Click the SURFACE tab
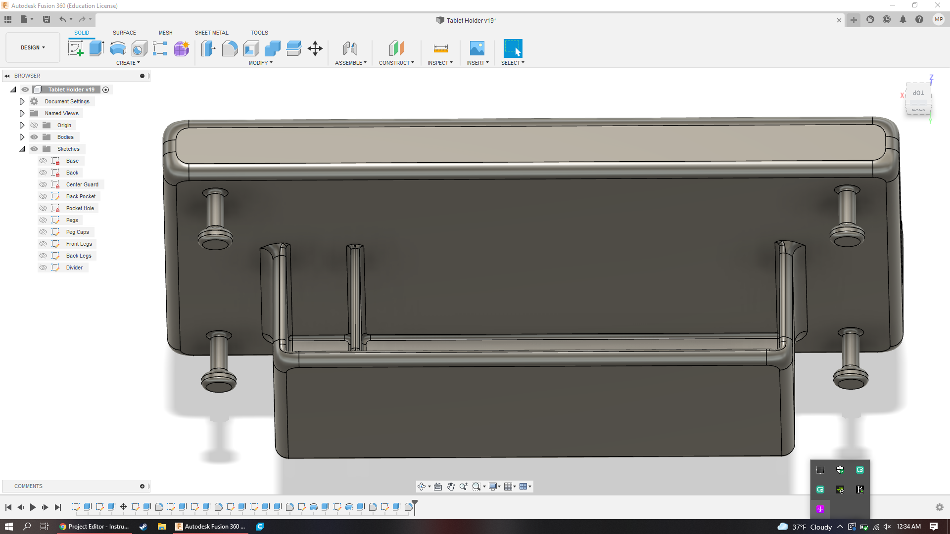The image size is (950, 534). point(124,33)
